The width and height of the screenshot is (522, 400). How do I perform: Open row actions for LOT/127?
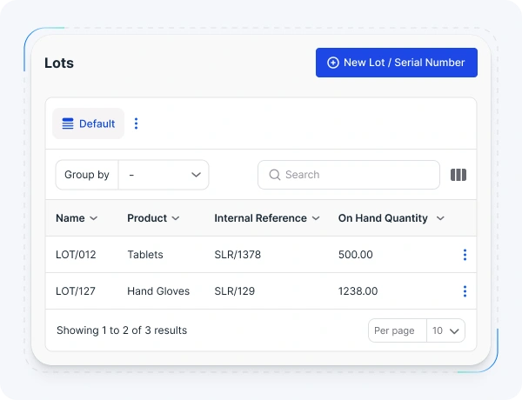(465, 291)
